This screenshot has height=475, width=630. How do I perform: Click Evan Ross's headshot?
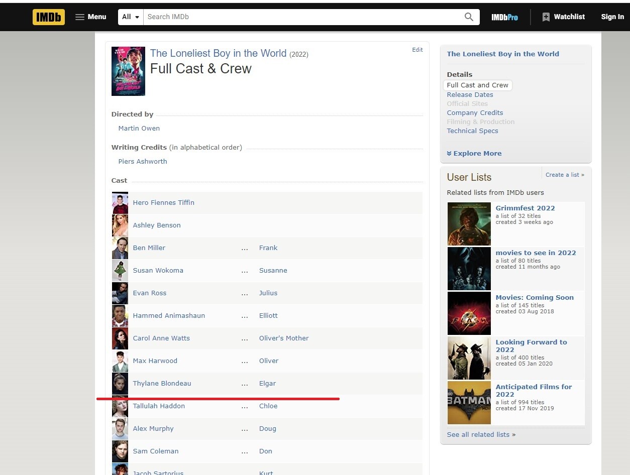point(120,293)
